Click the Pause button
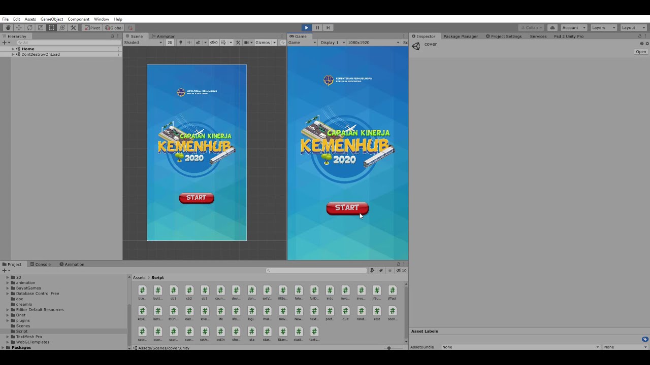The height and width of the screenshot is (365, 650). point(317,28)
